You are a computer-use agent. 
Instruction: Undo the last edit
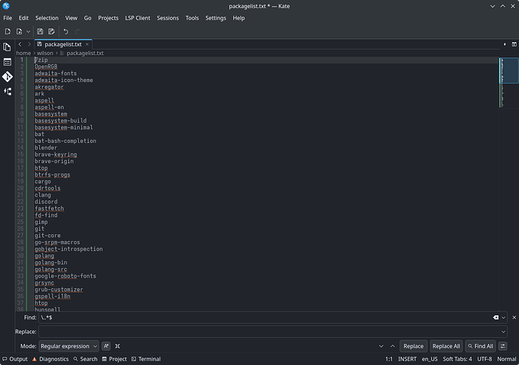66,32
